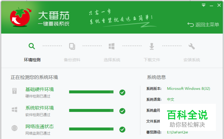The height and width of the screenshot is (139, 224).
Task: Click the 正在检测您的系统环境 heading
Action: [x=34, y=77]
